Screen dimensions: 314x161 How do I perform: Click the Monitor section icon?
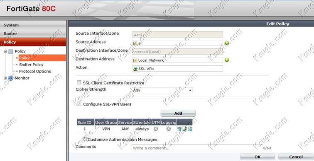pyautogui.click(x=10, y=78)
